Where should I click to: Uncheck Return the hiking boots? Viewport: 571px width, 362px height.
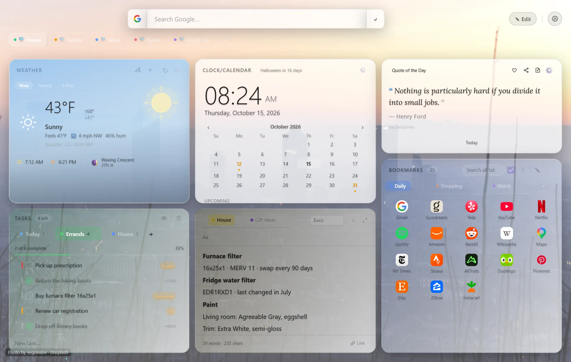(x=29, y=281)
